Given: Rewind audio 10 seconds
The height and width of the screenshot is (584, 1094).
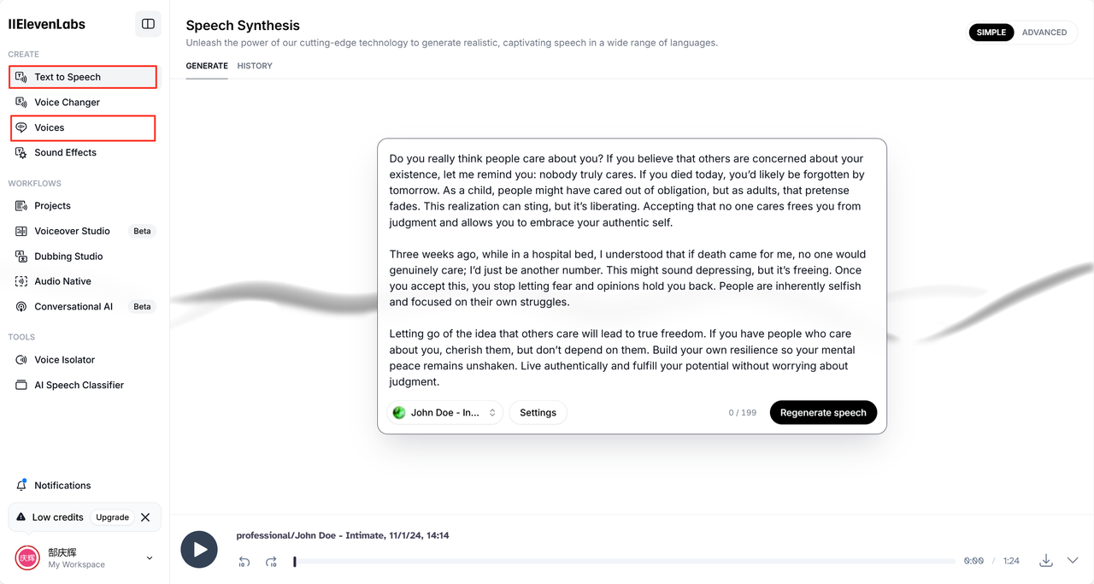Looking at the screenshot, I should [244, 562].
